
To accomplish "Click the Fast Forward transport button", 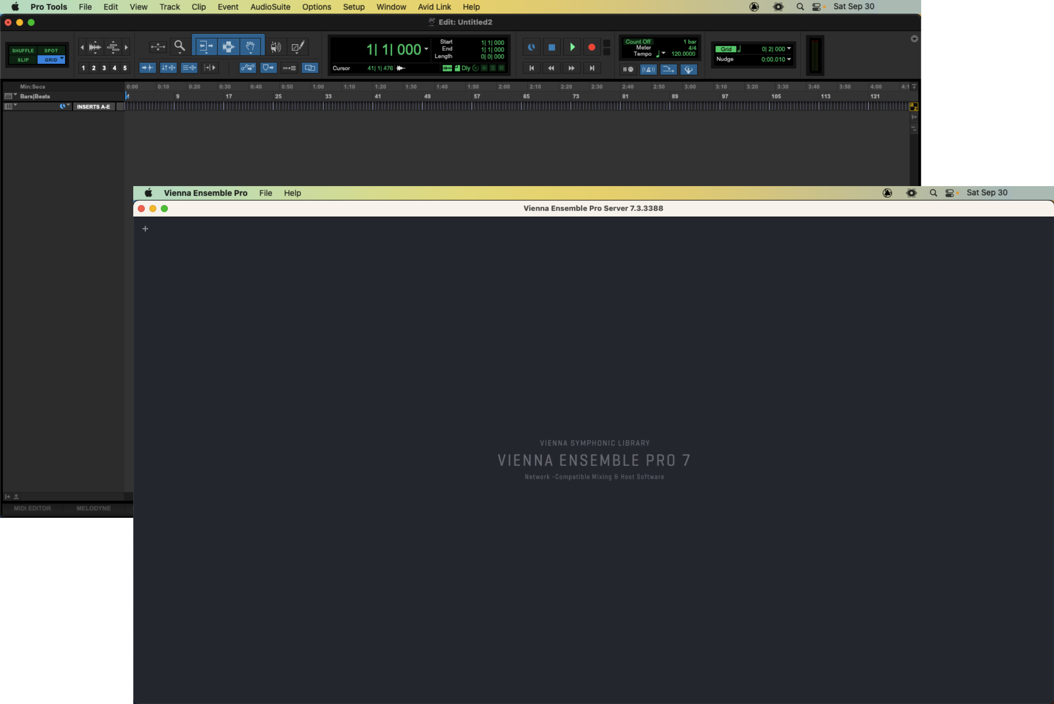I will tap(571, 68).
